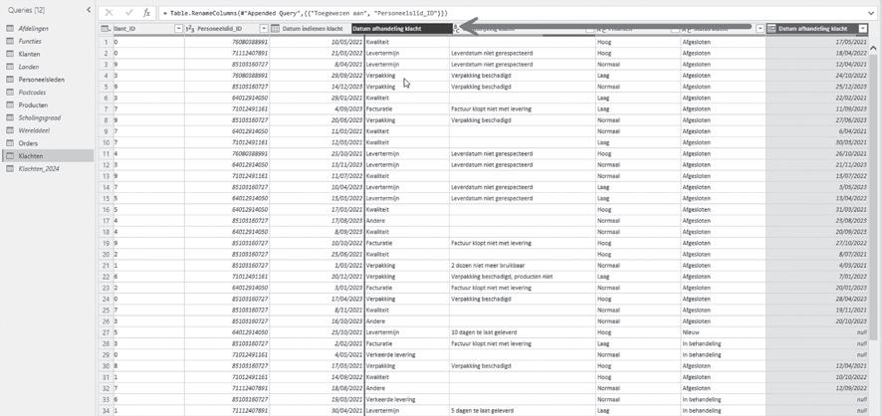Click the table icon beside Afdelingen query

pyautogui.click(x=10, y=28)
